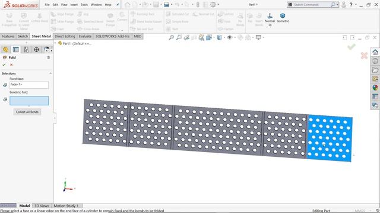The height and width of the screenshot is (213, 380).
Task: Switch to the Sketch tab
Action: coord(23,36)
